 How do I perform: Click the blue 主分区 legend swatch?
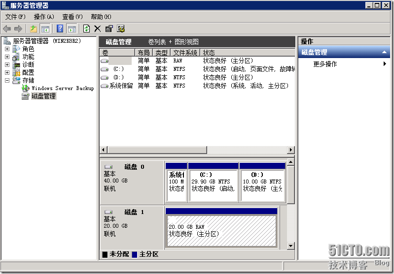pyautogui.click(x=135, y=254)
